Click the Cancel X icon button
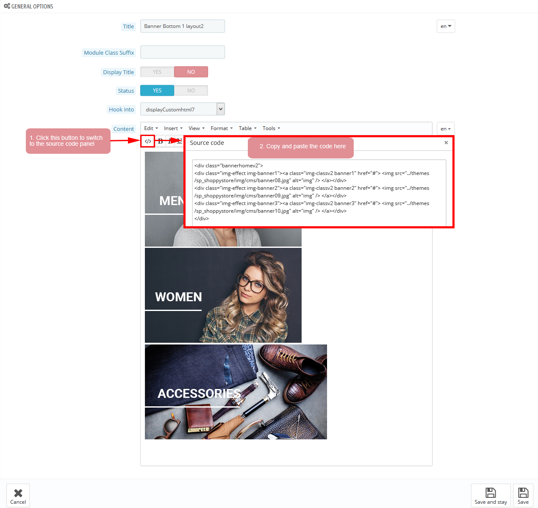 coord(18,495)
